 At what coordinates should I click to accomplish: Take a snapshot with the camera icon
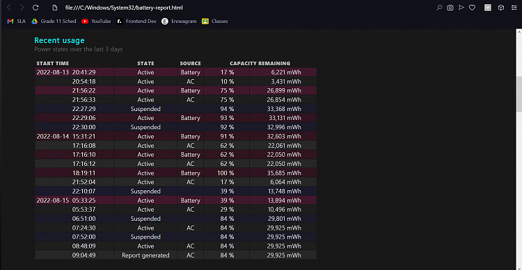point(450,8)
